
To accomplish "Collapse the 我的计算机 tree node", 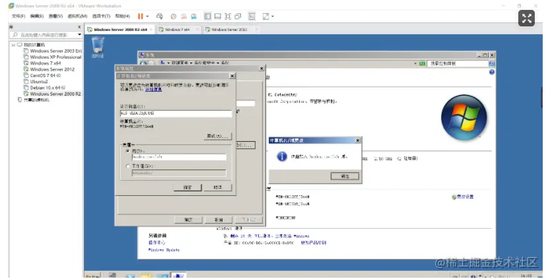I will [x=13, y=45].
